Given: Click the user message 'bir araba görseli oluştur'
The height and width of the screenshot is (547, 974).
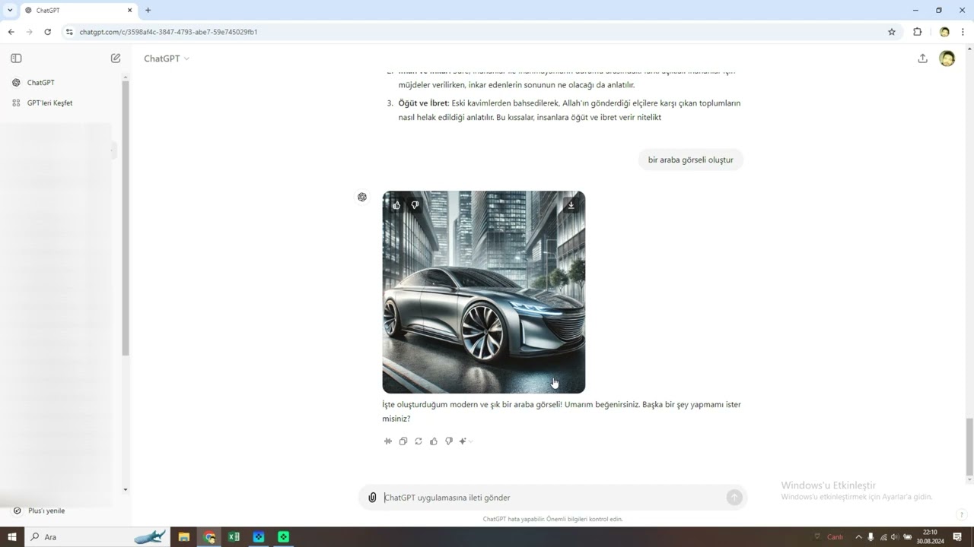Looking at the screenshot, I should [690, 160].
